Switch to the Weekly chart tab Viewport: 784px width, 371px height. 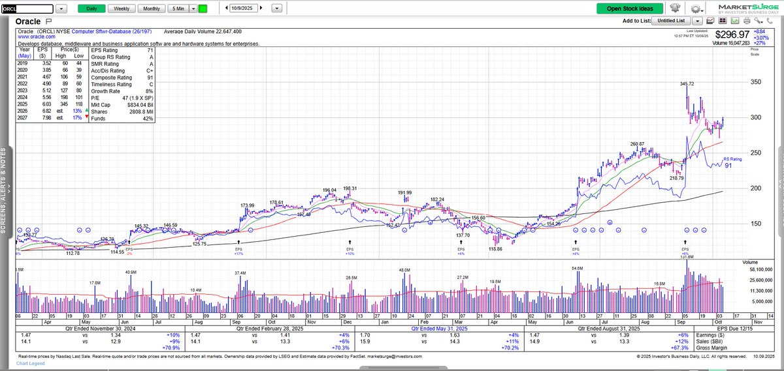coord(122,8)
